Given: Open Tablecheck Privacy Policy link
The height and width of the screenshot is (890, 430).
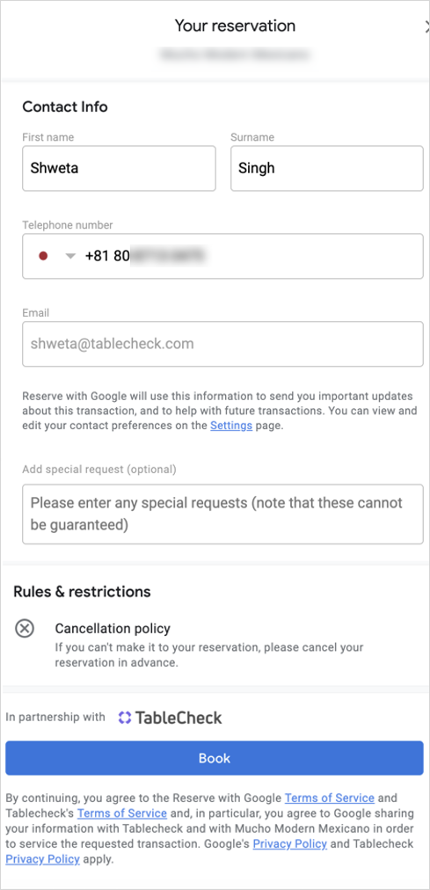Looking at the screenshot, I should coord(42,859).
